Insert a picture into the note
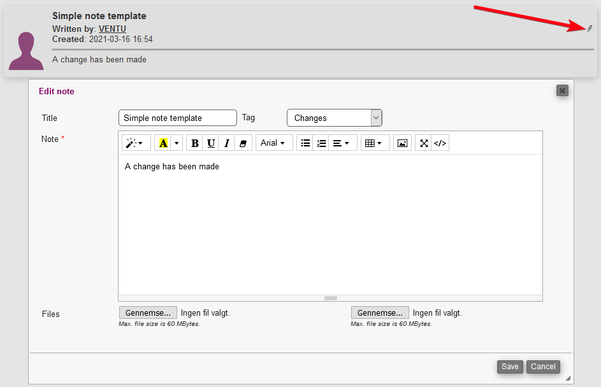 point(402,143)
